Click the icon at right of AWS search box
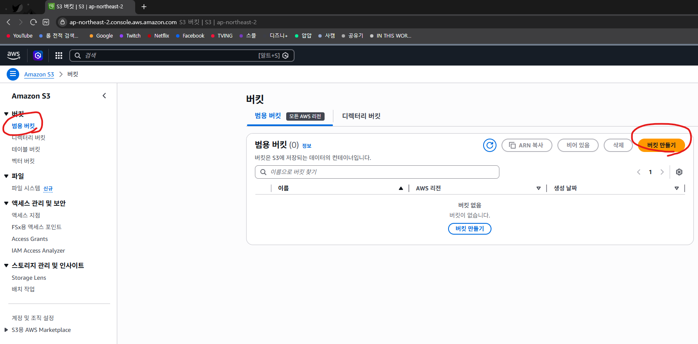 tap(285, 56)
